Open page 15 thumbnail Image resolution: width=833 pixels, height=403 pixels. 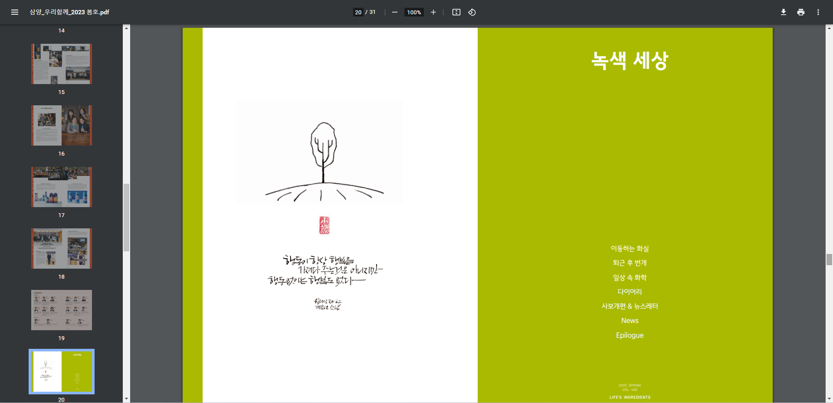(62, 64)
